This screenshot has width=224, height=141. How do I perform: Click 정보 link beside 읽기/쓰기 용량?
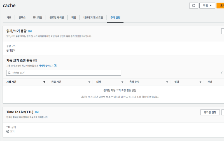point(30,32)
